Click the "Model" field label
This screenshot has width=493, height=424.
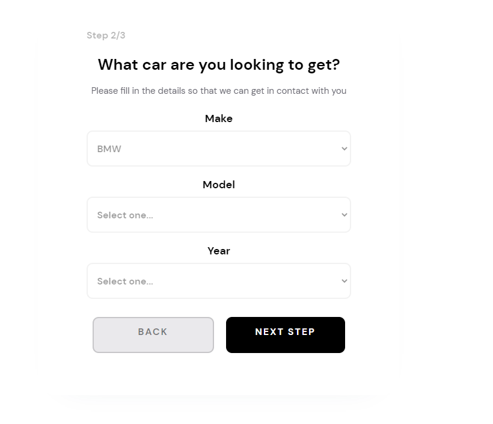point(219,185)
